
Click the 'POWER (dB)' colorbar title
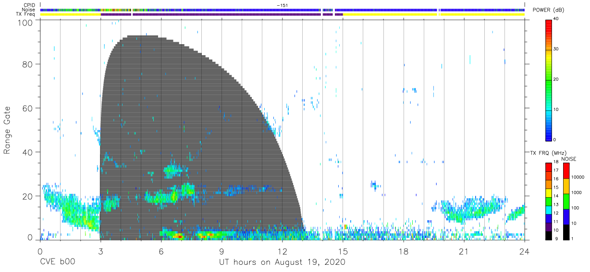point(548,10)
